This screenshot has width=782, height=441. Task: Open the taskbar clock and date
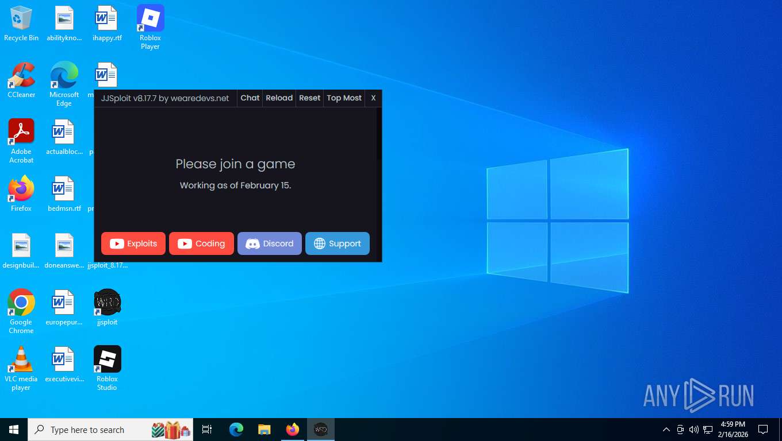pos(733,430)
